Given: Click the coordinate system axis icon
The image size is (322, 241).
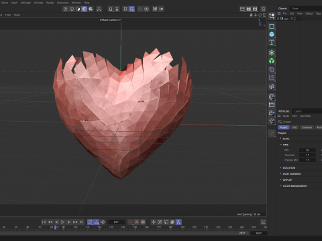Looking at the screenshot, I should click(272, 16).
